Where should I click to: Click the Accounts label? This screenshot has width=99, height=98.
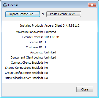coord(36,52)
